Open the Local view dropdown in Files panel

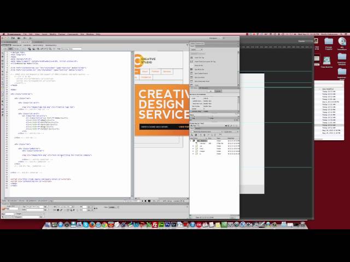click(231, 132)
